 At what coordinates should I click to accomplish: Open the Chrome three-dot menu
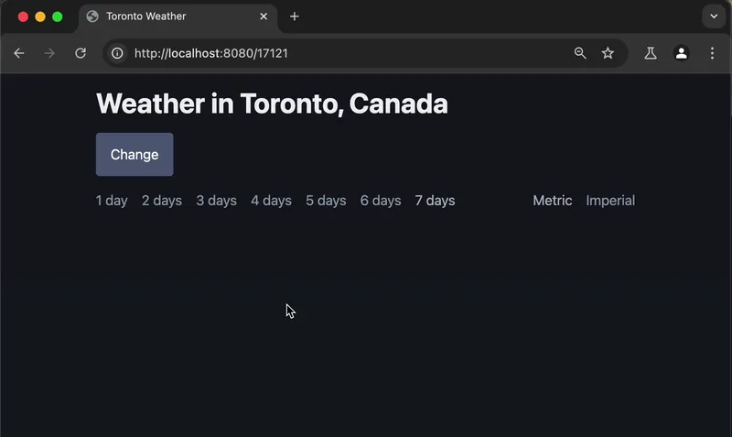pos(712,53)
